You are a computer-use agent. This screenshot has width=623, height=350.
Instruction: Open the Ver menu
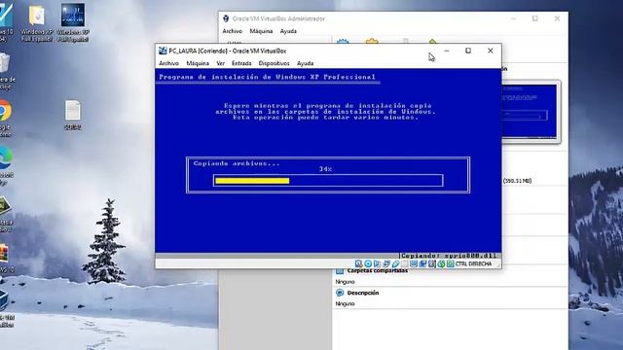click(x=221, y=63)
